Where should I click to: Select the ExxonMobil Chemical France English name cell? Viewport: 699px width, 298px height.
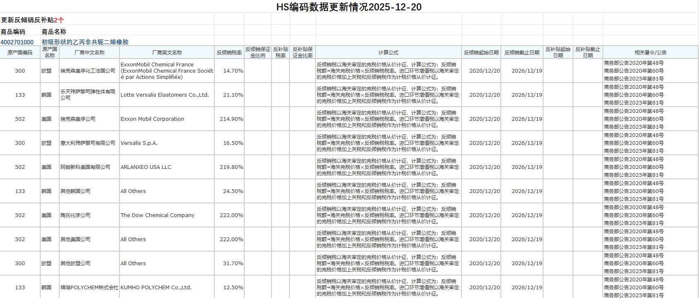click(x=167, y=71)
